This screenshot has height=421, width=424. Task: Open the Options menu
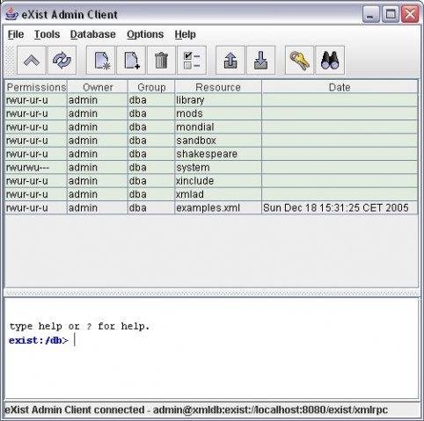click(145, 34)
